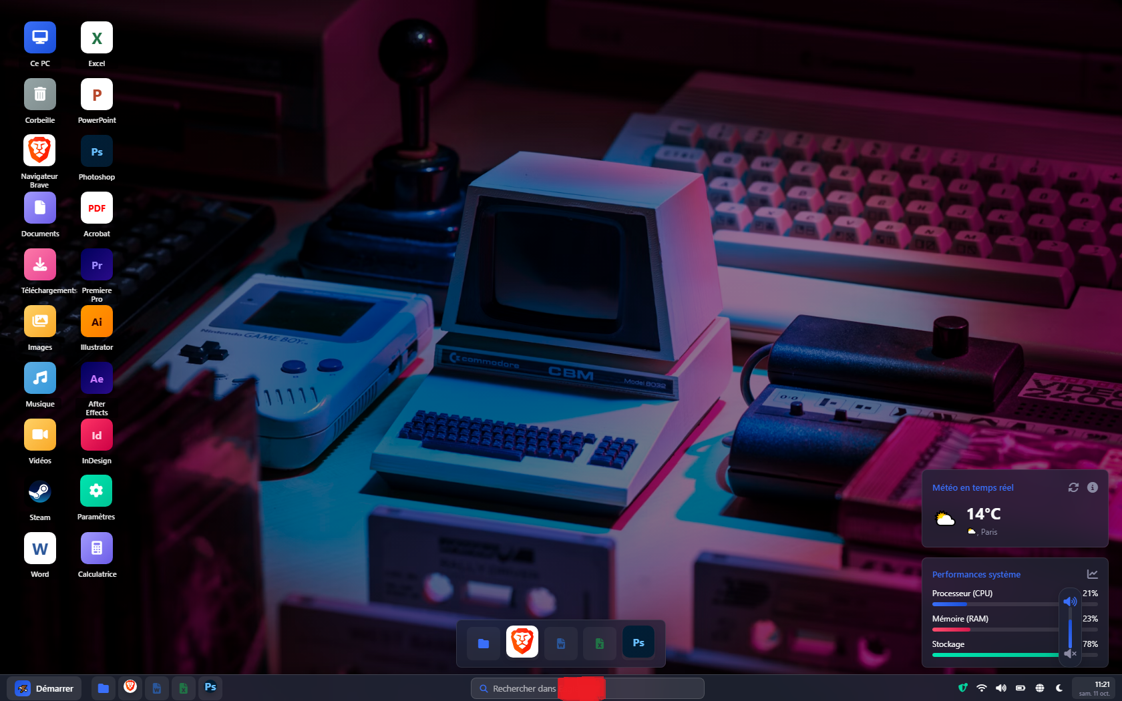Screen dimensions: 1122x701
Task: Open the weather widget info button
Action: click(1093, 487)
